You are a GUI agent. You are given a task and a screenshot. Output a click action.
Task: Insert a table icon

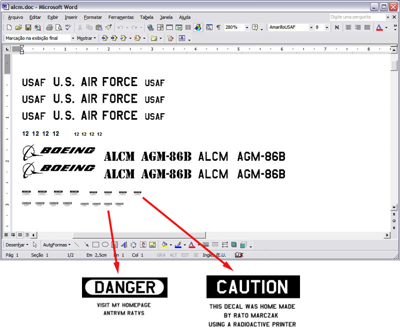169,28
